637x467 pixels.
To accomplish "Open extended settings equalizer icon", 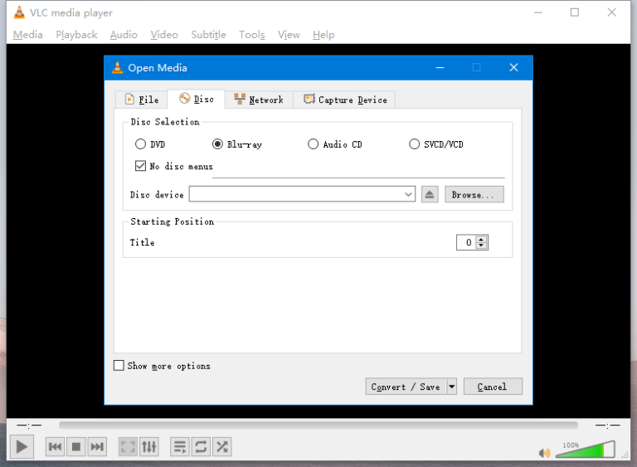I will click(x=149, y=447).
